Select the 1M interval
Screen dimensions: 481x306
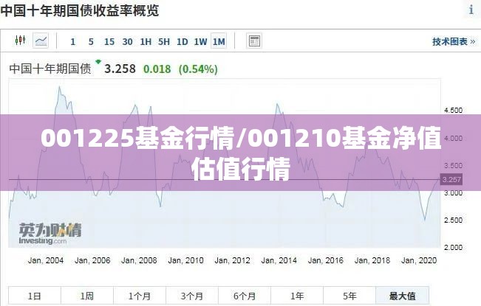coord(219,41)
